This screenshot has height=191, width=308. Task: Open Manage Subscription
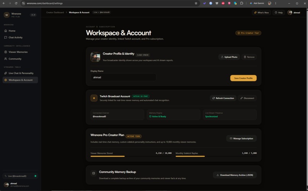click(x=242, y=138)
